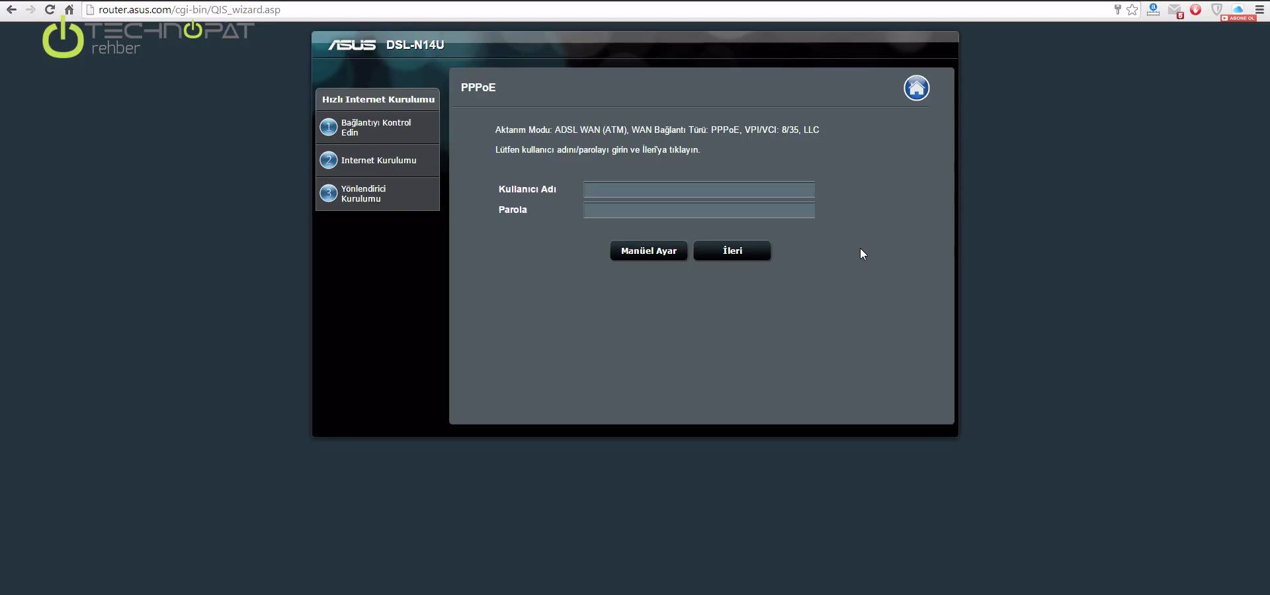Image resolution: width=1270 pixels, height=595 pixels.
Task: Select step 3 Yönlendirici Kurulumu
Action: (378, 194)
